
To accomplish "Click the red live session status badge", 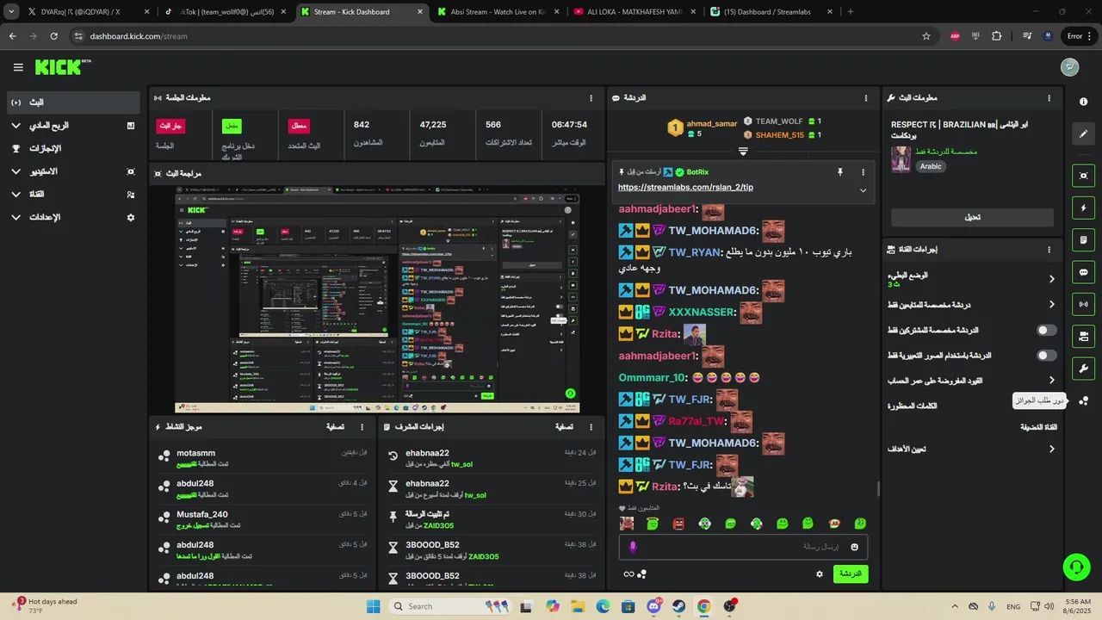I will click(170, 126).
